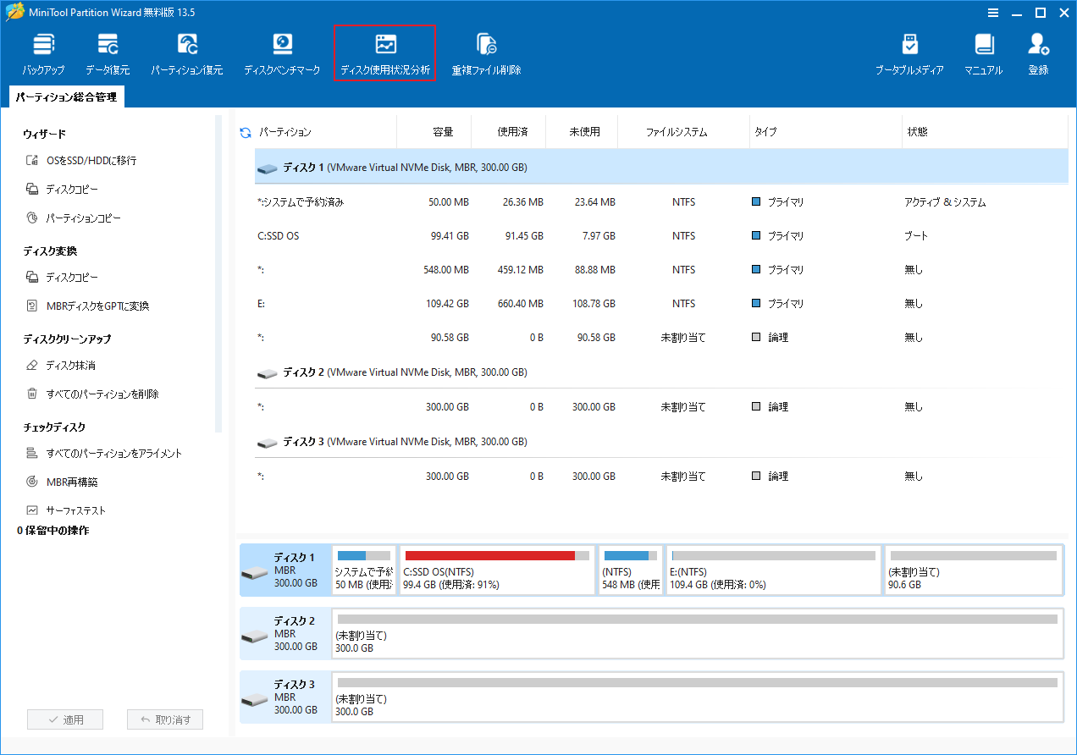Screen dimensions: 1077x755
Task: Click the 適用 button
Action: click(x=65, y=719)
